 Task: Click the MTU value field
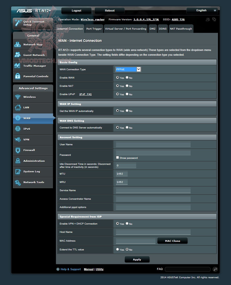[122, 174]
